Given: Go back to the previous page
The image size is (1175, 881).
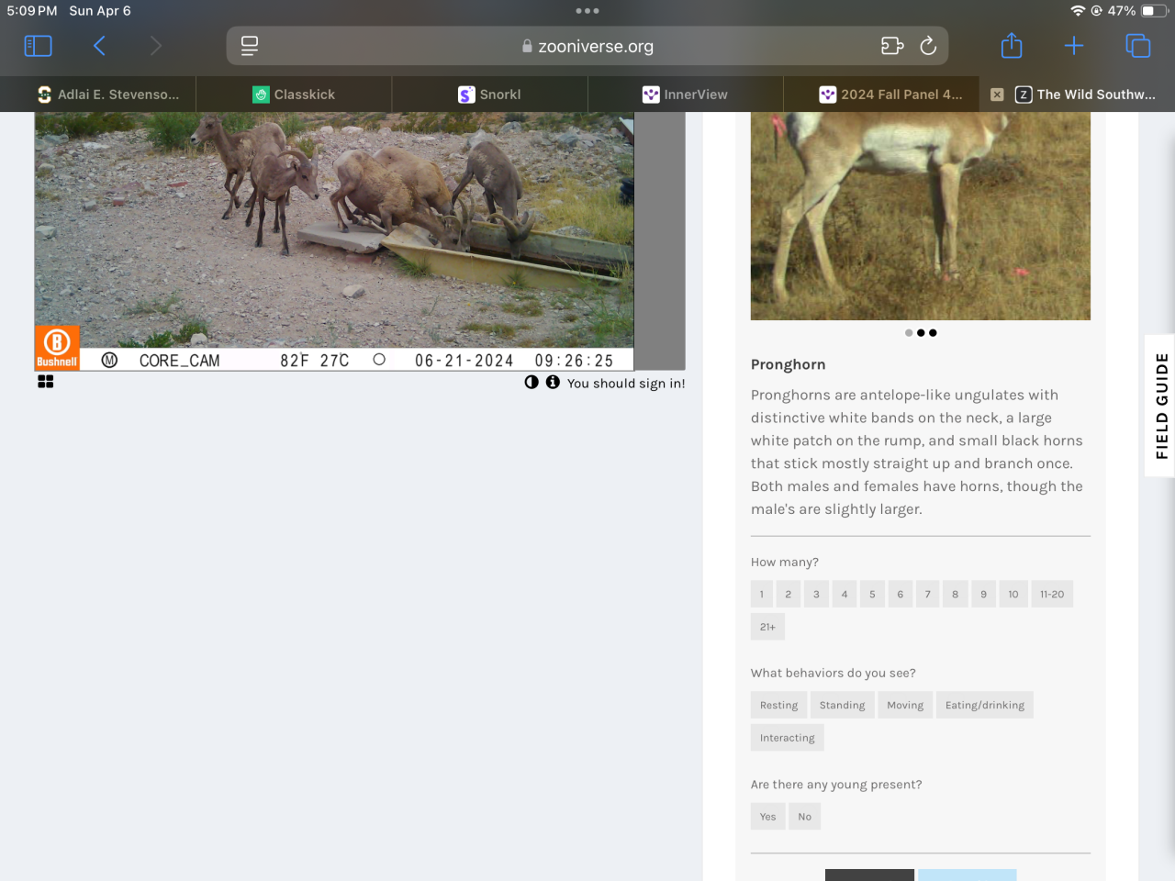Looking at the screenshot, I should [99, 46].
